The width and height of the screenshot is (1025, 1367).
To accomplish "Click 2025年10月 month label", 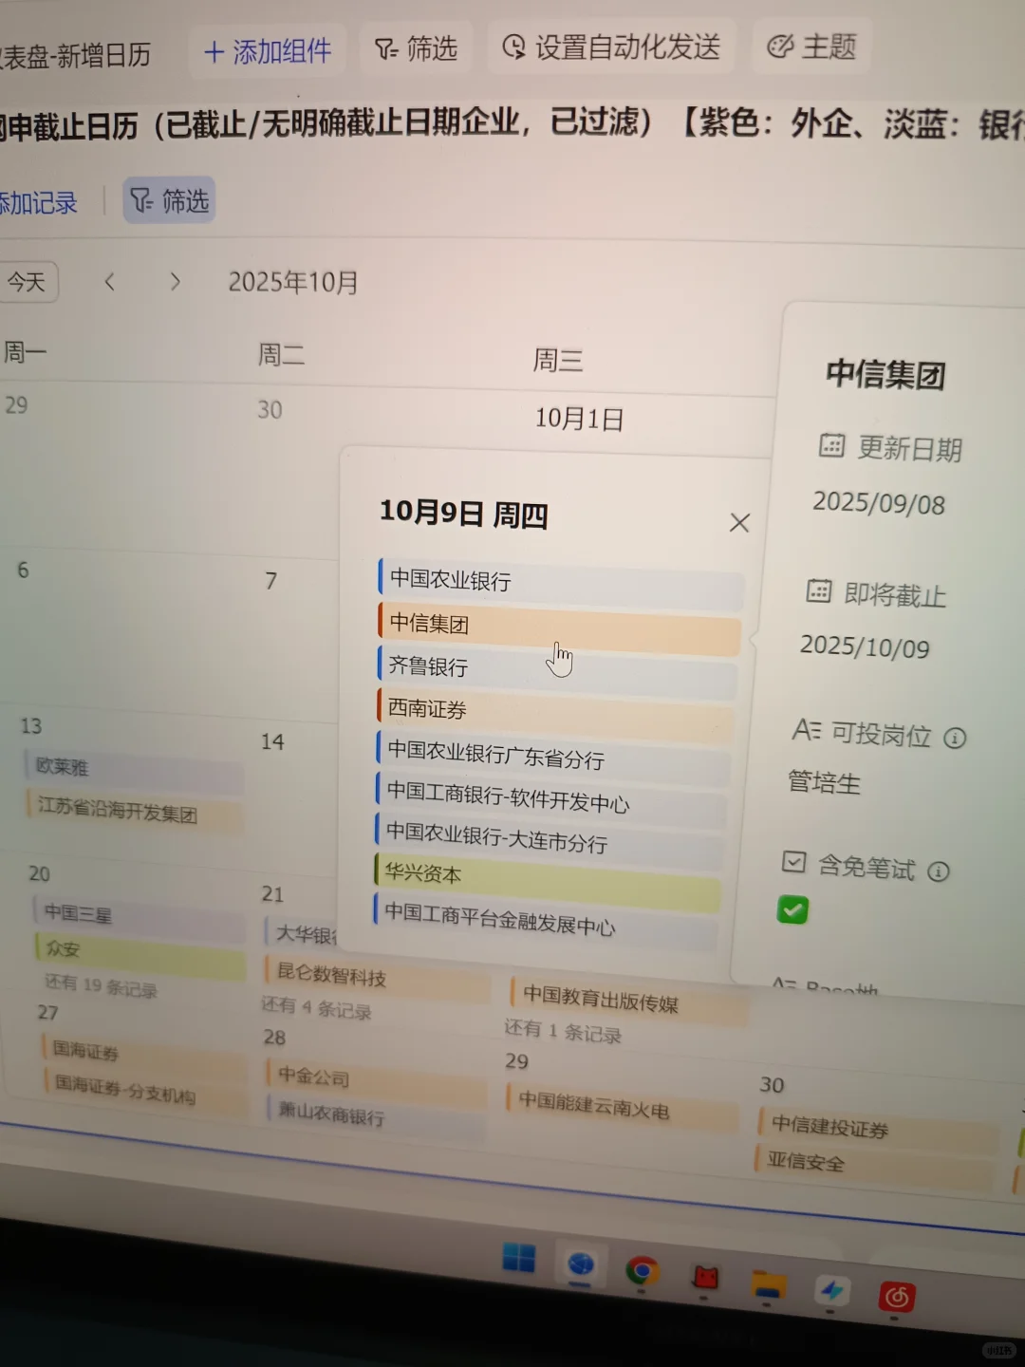I will (x=293, y=282).
